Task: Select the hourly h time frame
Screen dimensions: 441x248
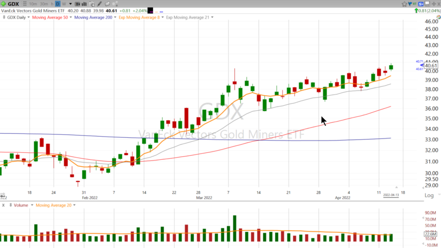Action: 52,4
